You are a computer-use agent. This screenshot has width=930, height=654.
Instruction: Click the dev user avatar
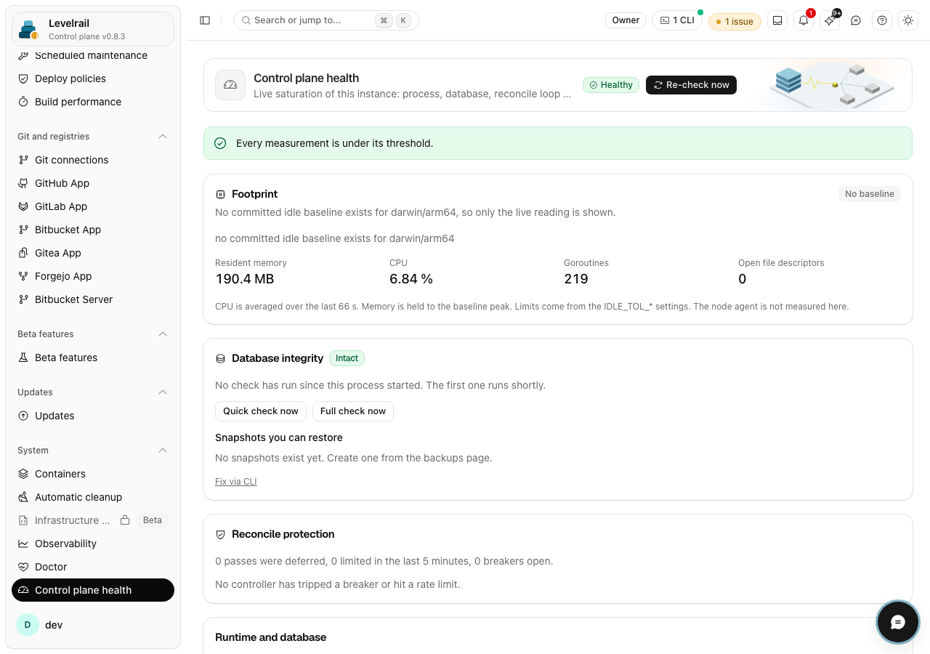28,625
